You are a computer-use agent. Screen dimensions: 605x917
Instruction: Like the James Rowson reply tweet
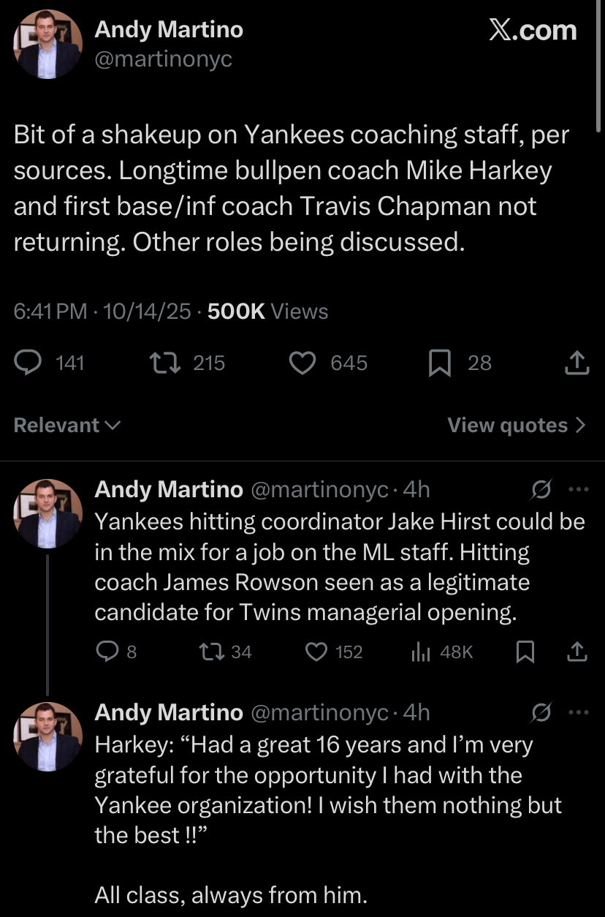point(316,652)
